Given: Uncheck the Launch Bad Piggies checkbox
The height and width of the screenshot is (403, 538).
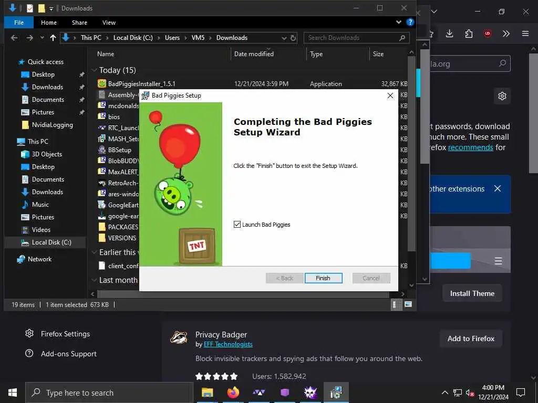Looking at the screenshot, I should (x=237, y=225).
